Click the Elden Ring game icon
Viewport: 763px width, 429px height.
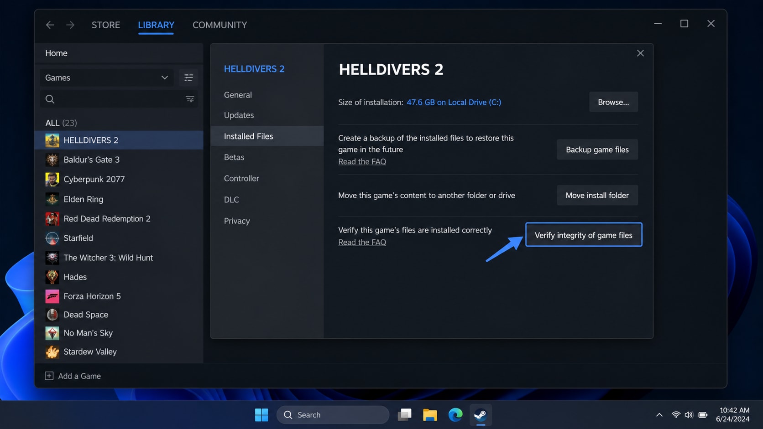pos(52,199)
